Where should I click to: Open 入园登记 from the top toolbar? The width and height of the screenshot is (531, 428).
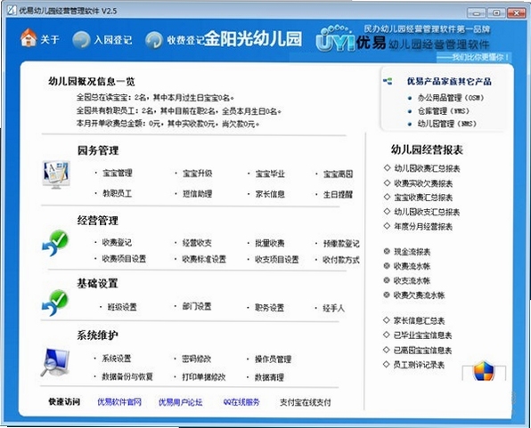(x=113, y=40)
